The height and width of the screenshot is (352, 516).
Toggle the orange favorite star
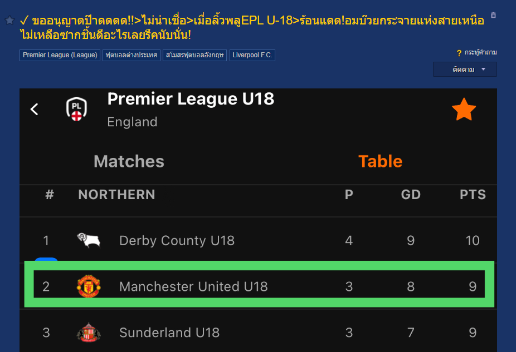[464, 110]
